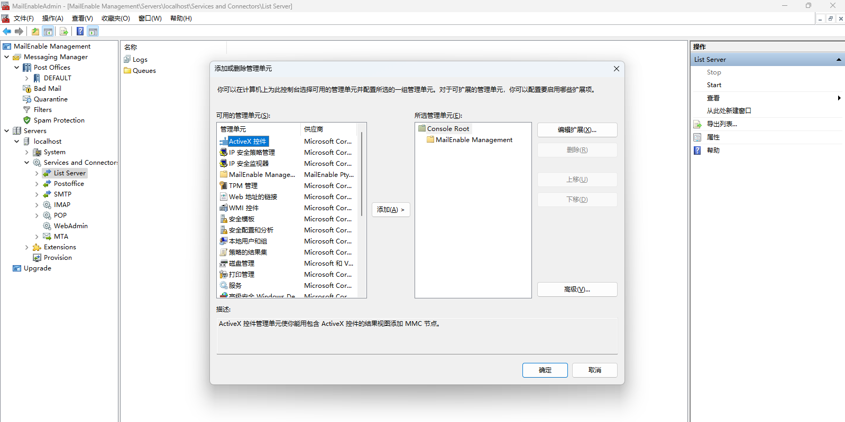
Task: Click the Export list toolbar icon
Action: pos(64,31)
